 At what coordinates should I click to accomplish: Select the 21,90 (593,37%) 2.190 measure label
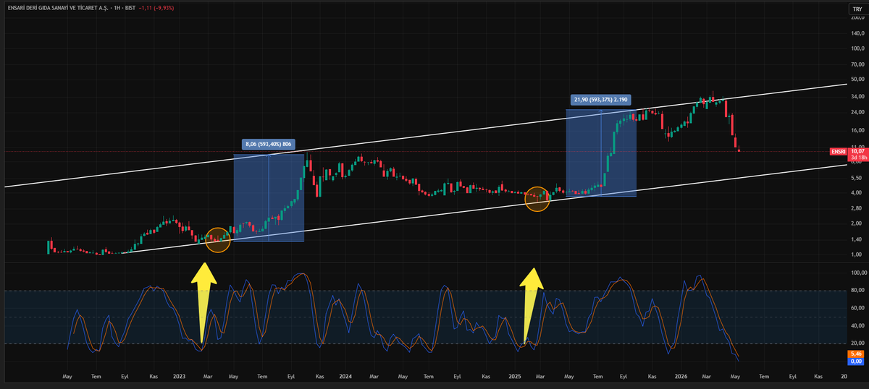point(601,100)
